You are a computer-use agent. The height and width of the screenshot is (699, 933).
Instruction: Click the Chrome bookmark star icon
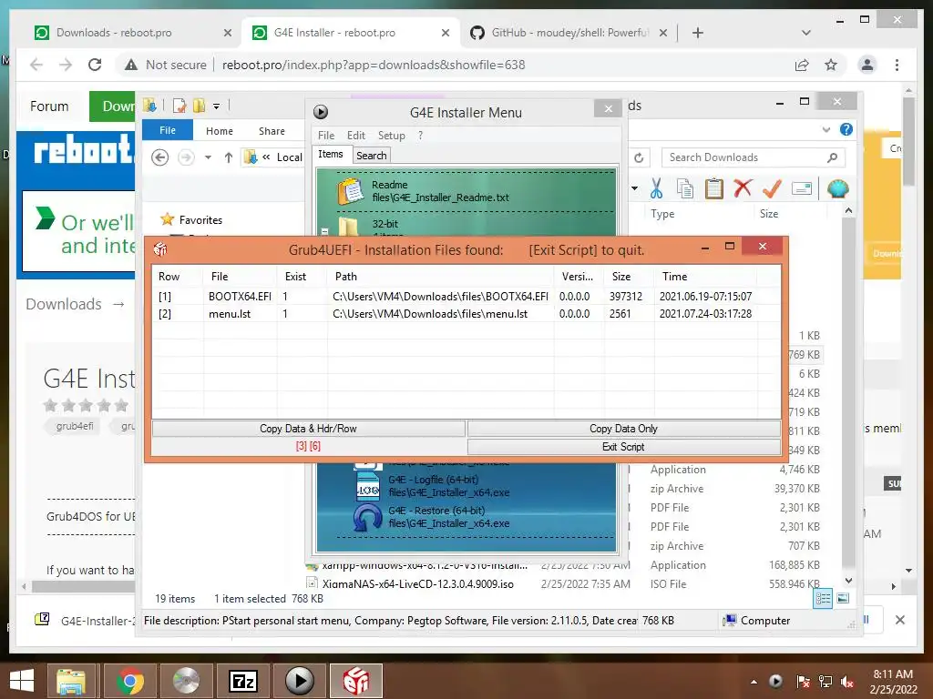pos(831,65)
